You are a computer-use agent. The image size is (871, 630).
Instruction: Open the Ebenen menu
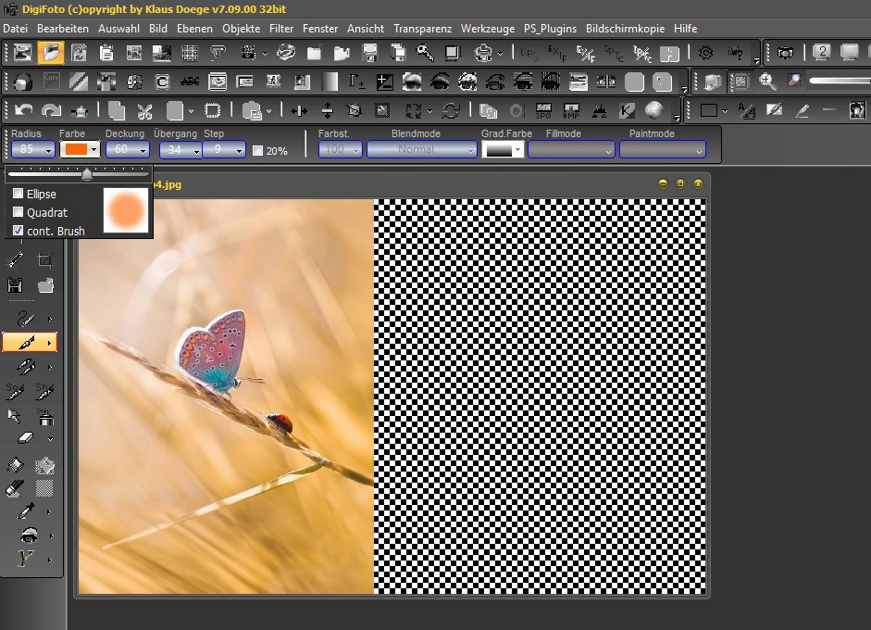(x=194, y=29)
